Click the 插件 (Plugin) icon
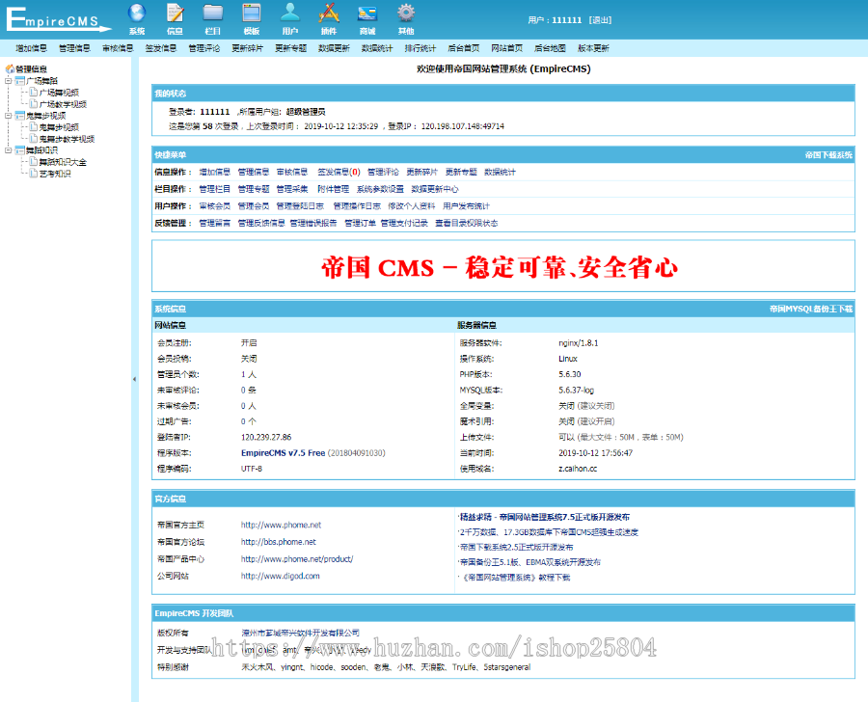The width and height of the screenshot is (868, 702). click(328, 13)
